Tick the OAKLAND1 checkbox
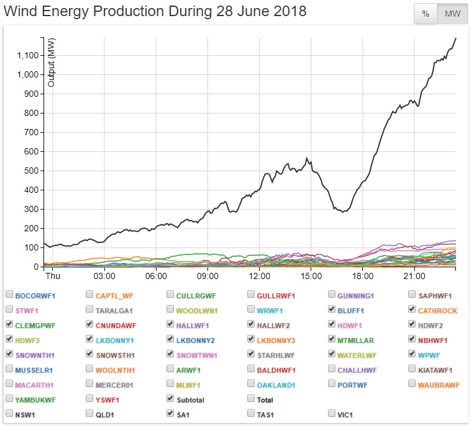 click(x=252, y=384)
